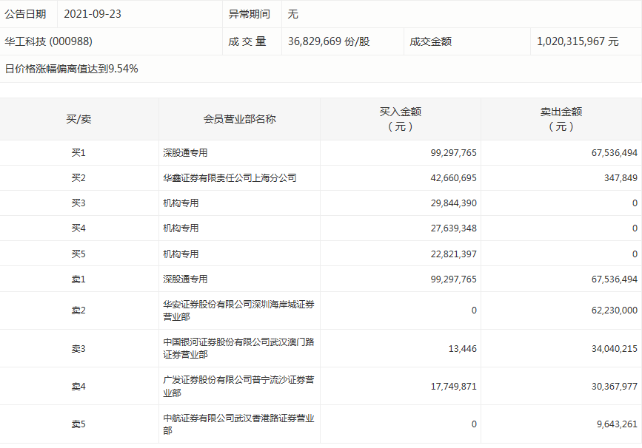Screen dimensions: 642x448
Task: Select 中国银河证券股份有限公司武汉澳门路证券营业部
Action: 238,348
